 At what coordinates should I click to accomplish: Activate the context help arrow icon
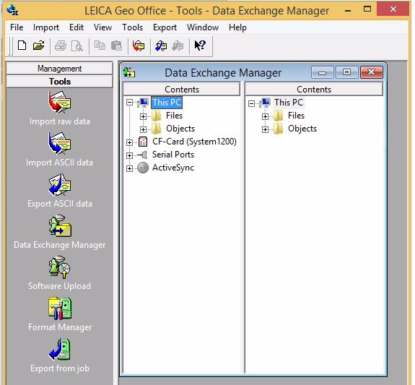(200, 46)
